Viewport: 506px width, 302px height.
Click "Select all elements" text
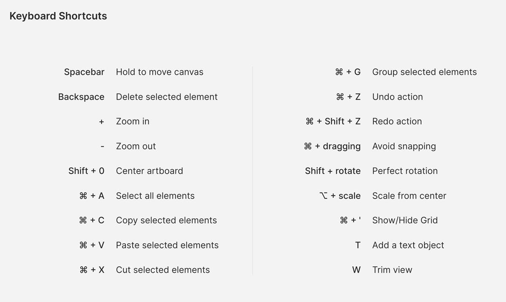coord(155,196)
